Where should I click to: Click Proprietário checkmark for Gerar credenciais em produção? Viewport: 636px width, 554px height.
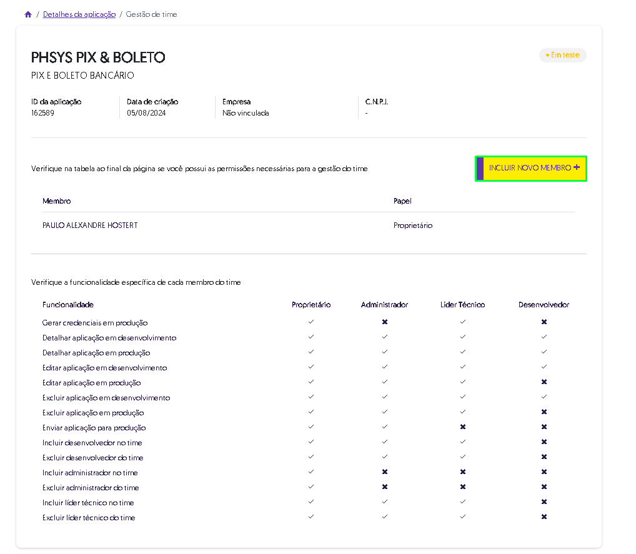coord(311,322)
